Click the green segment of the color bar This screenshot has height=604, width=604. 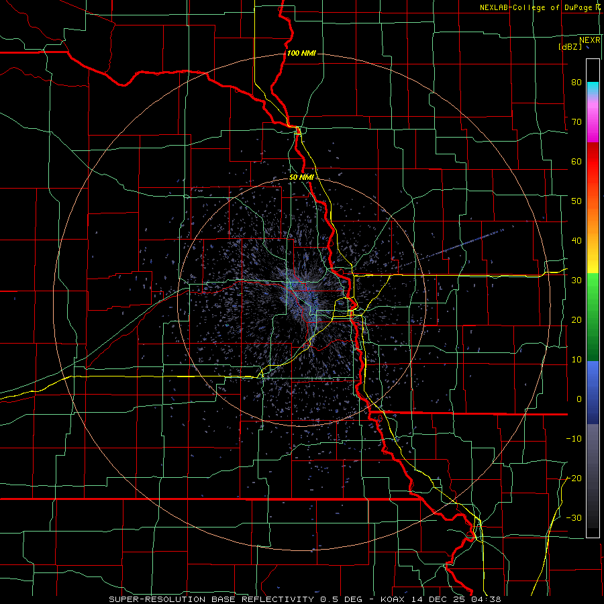(x=593, y=317)
